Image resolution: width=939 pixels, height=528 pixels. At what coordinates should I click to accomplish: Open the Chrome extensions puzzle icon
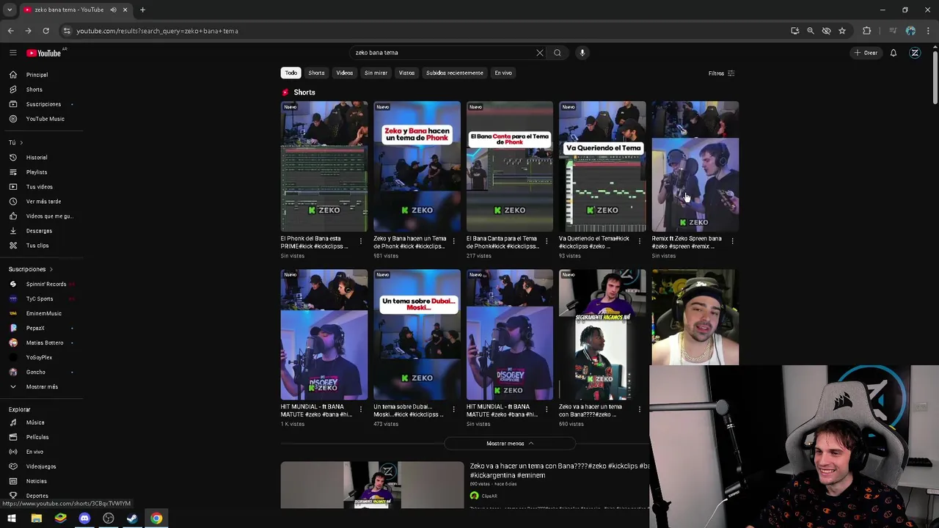click(x=867, y=31)
